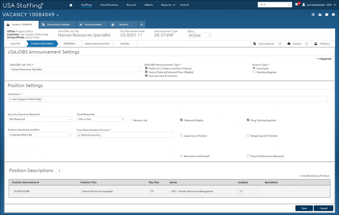This screenshot has width=339, height=215.
Task: Open the Admin menu
Action: [149, 5]
